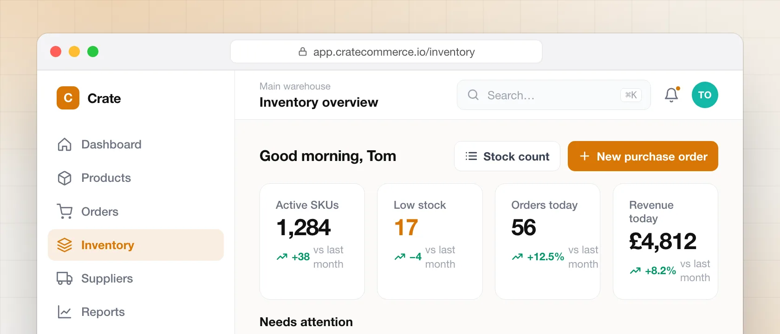Click the Reports chart icon

65,312
